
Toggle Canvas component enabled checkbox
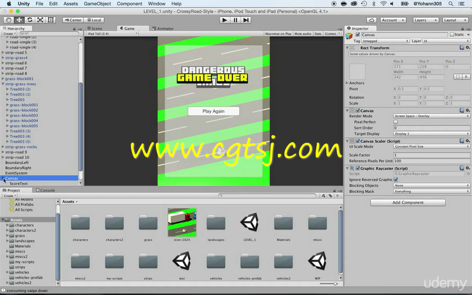(x=358, y=110)
